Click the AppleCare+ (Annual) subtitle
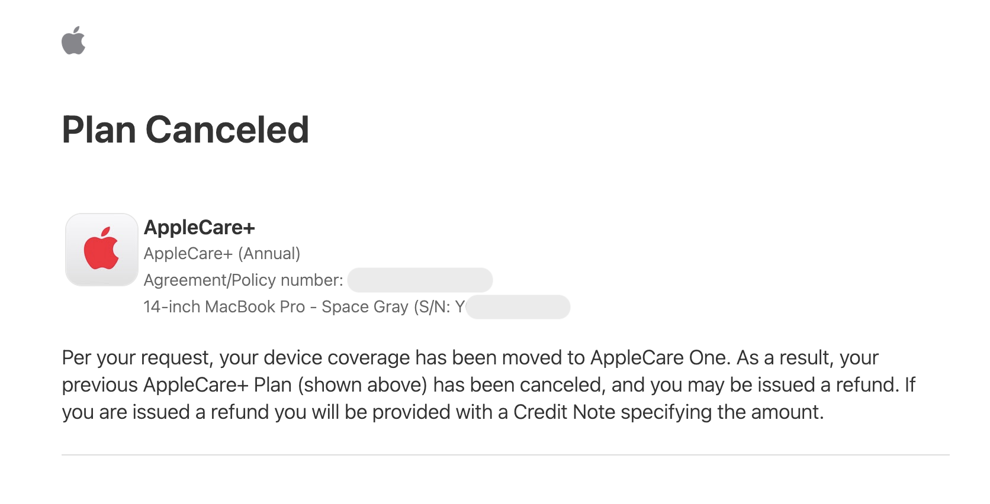The height and width of the screenshot is (504, 990). point(222,254)
